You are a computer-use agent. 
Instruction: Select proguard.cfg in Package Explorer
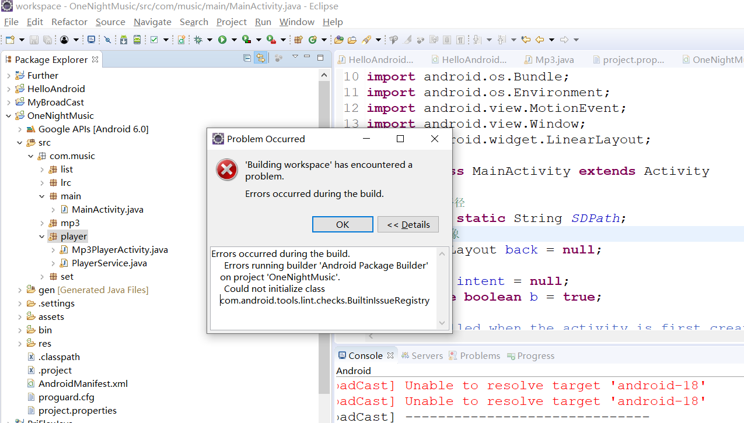pos(66,397)
